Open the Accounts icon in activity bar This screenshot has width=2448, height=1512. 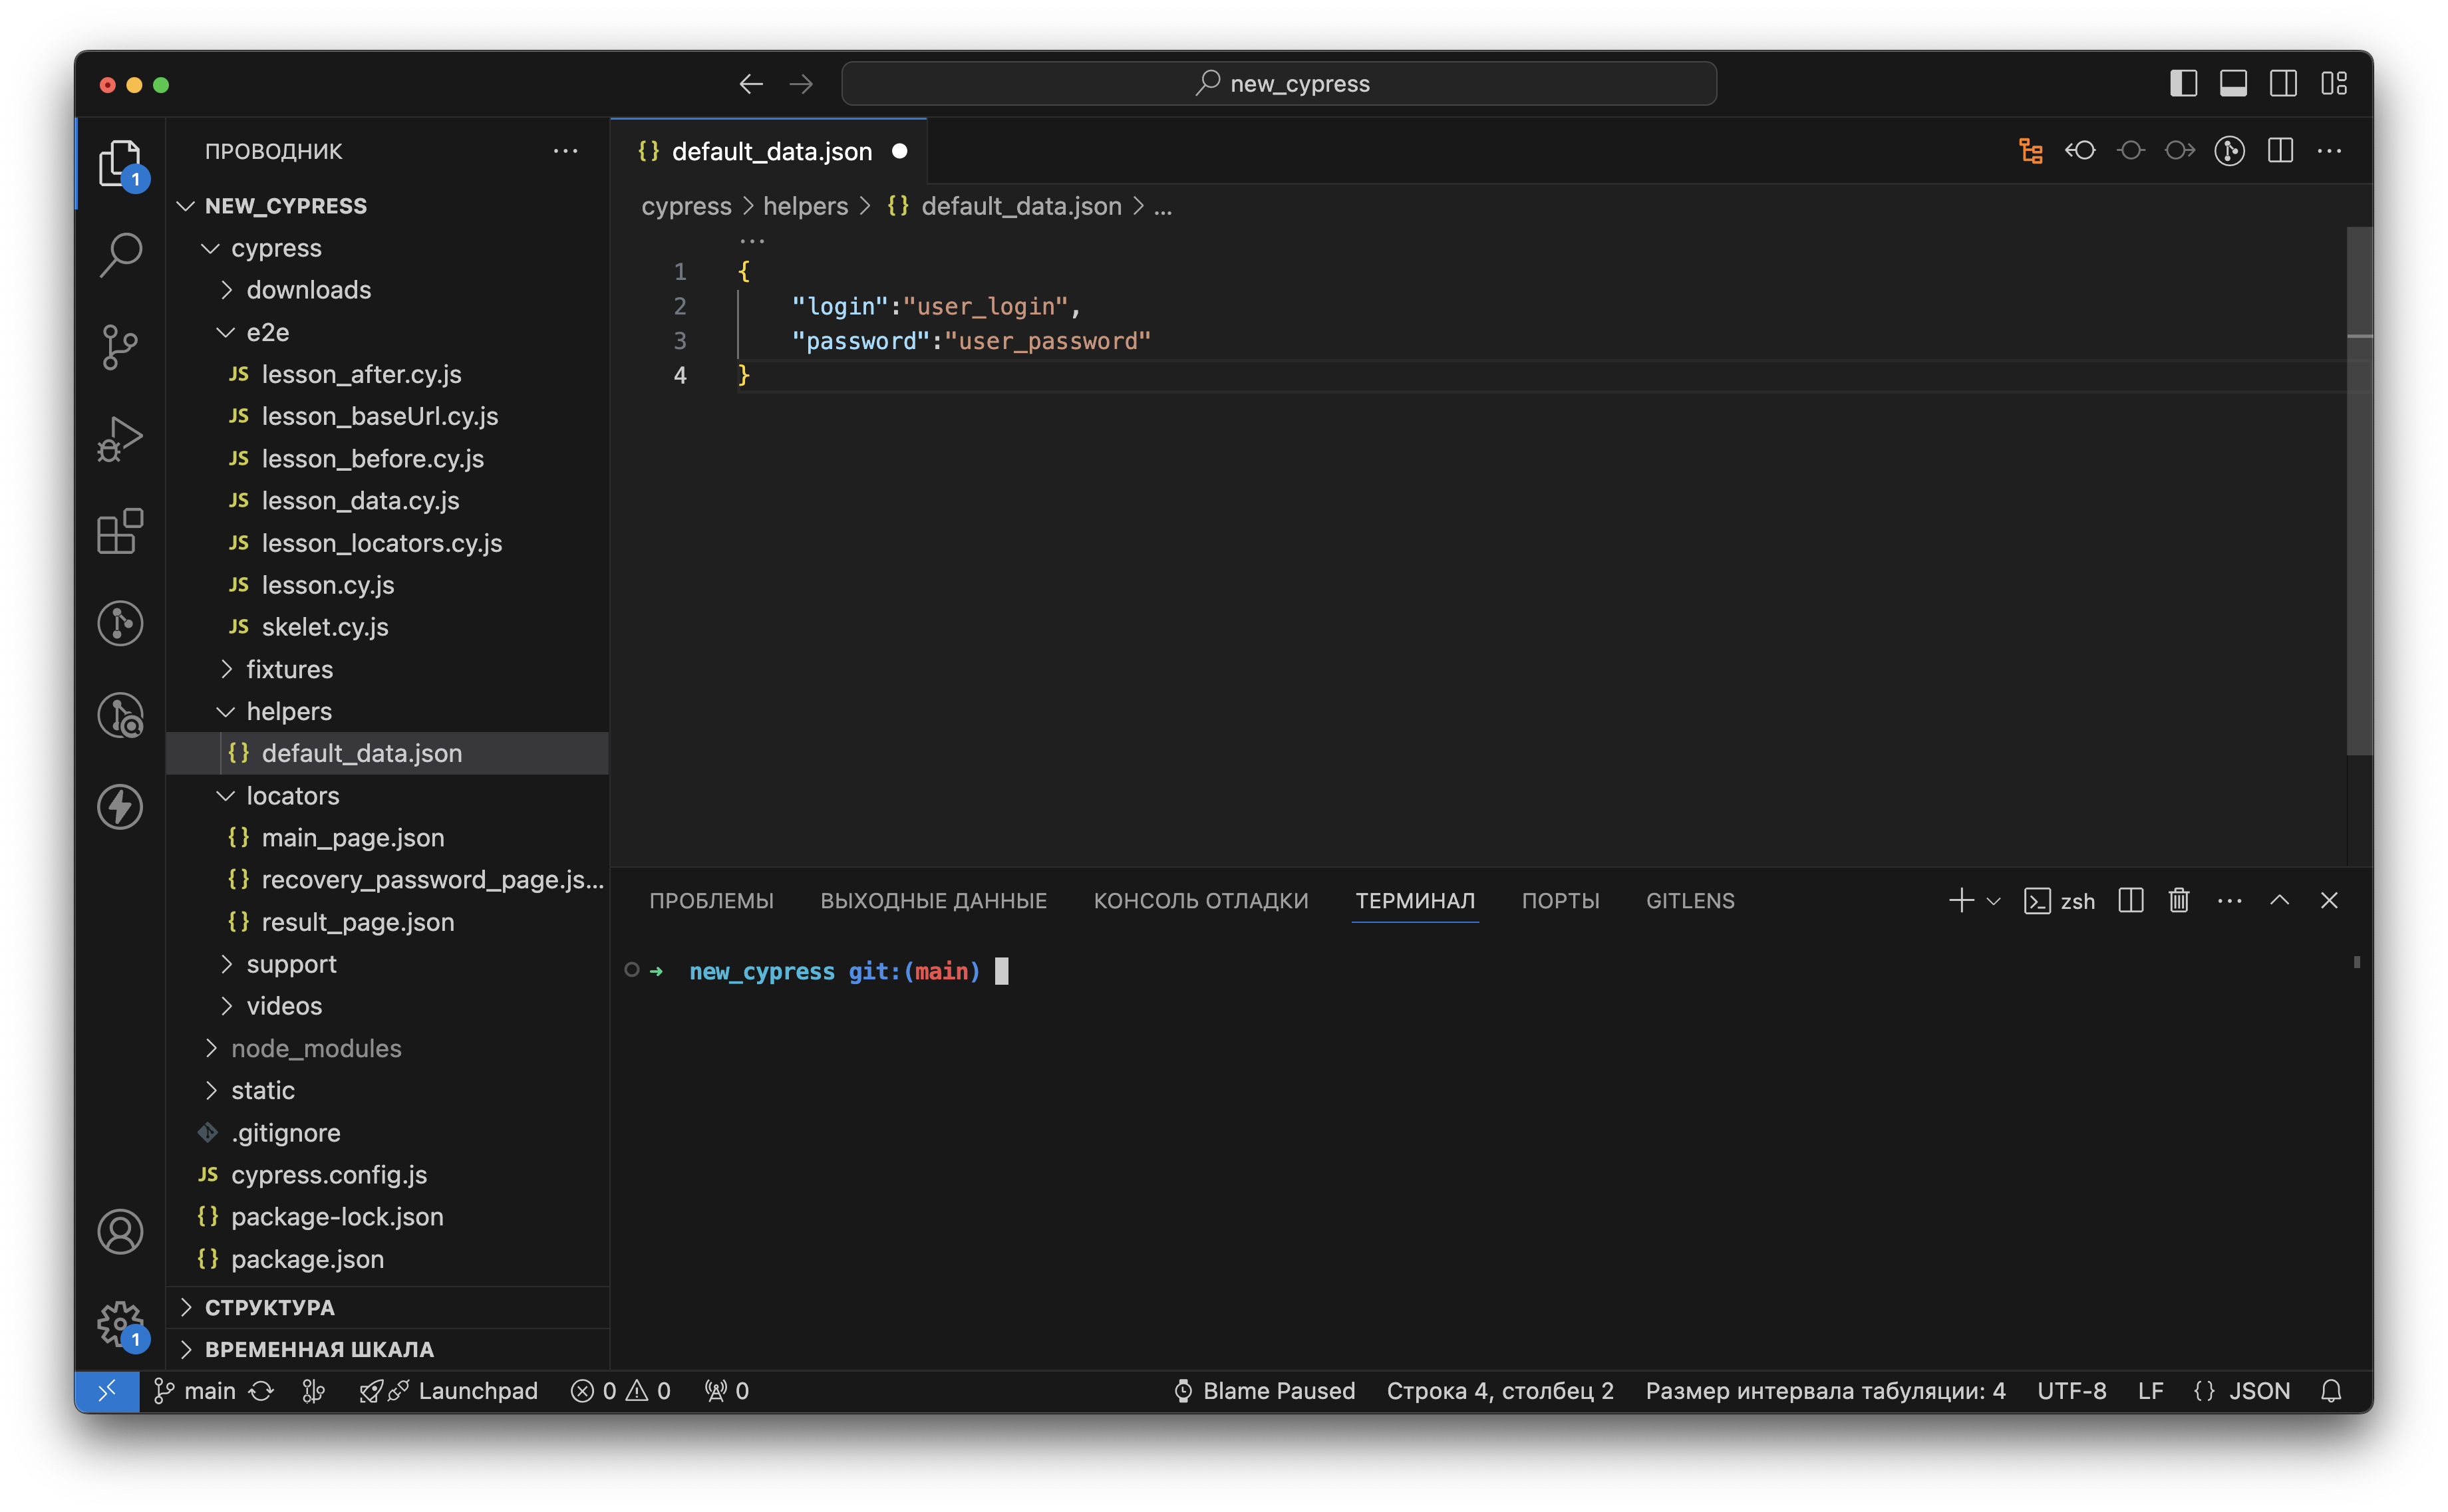[x=120, y=1231]
